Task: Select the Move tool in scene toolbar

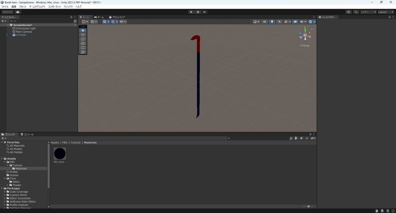Action: click(x=83, y=34)
